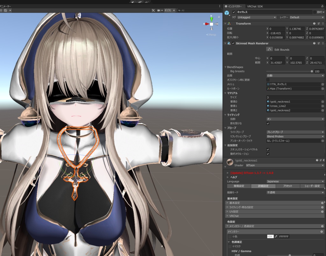Open Shader lilToon dropdown
The width and height of the screenshot is (326, 256).
[285, 165]
